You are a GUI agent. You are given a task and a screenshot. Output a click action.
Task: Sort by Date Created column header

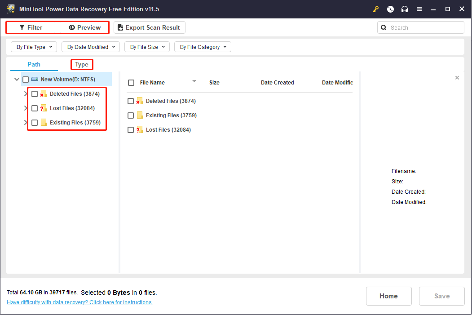[x=277, y=83]
